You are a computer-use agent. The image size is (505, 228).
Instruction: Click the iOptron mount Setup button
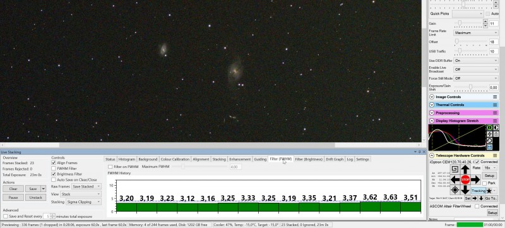tap(490, 176)
